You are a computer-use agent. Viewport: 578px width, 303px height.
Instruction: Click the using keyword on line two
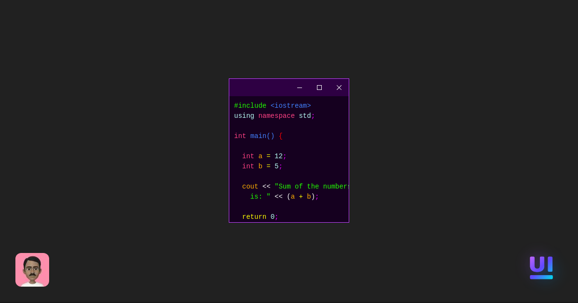[x=244, y=115]
